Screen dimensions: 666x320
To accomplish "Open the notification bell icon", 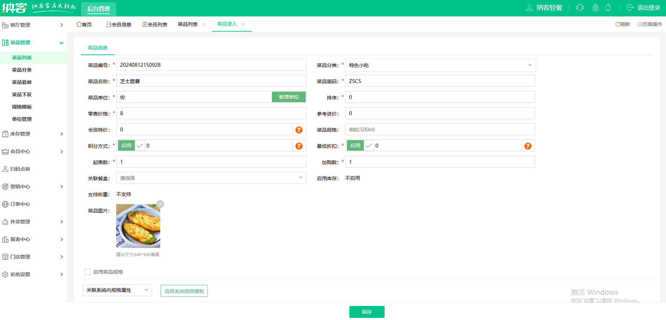I will tap(608, 8).
